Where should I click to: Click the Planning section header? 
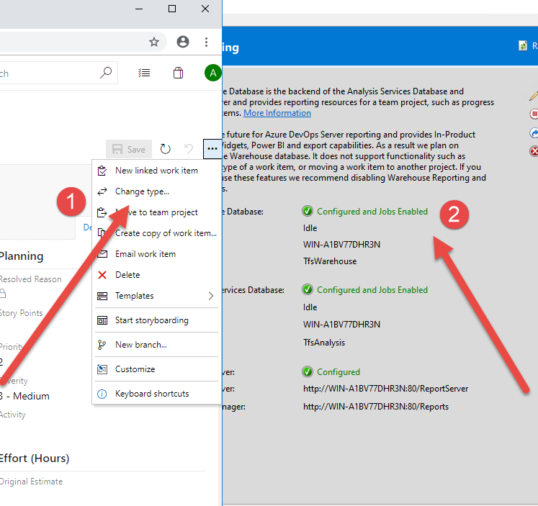click(22, 256)
